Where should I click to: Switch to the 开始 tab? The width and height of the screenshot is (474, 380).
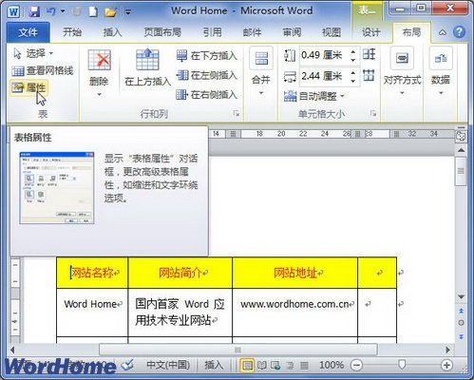(x=72, y=32)
